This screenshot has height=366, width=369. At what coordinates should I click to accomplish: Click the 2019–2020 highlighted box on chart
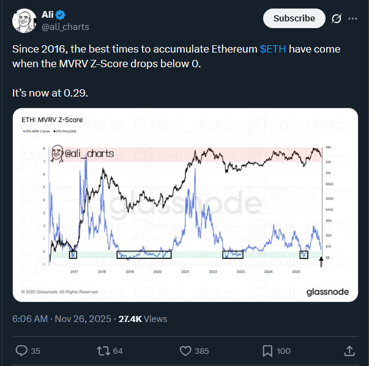point(144,254)
